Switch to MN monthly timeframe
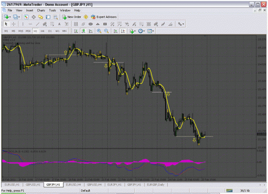 (64, 31)
